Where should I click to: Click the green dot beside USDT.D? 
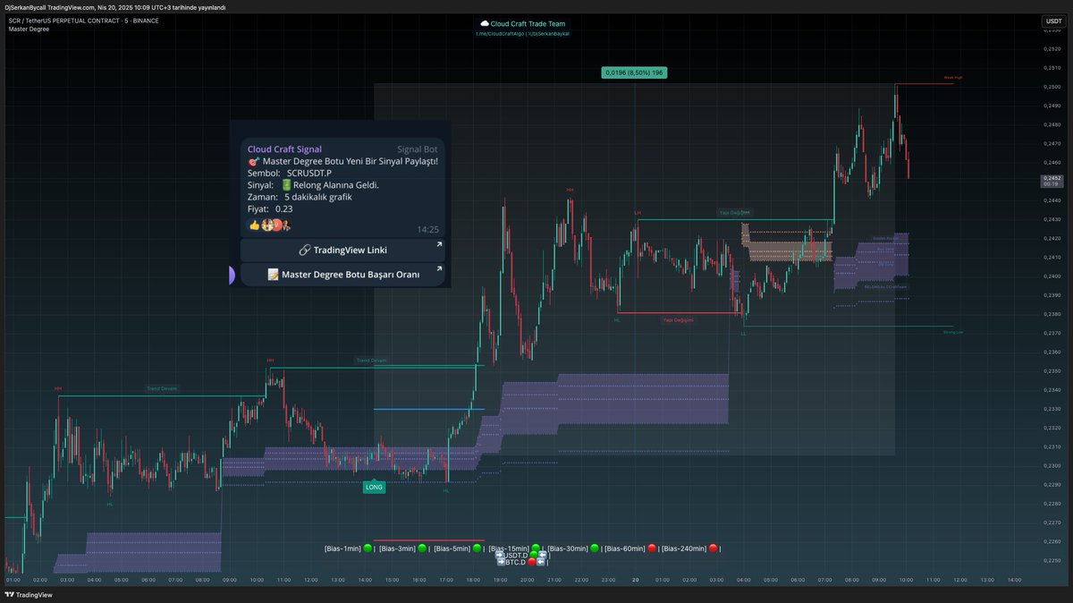tap(533, 556)
